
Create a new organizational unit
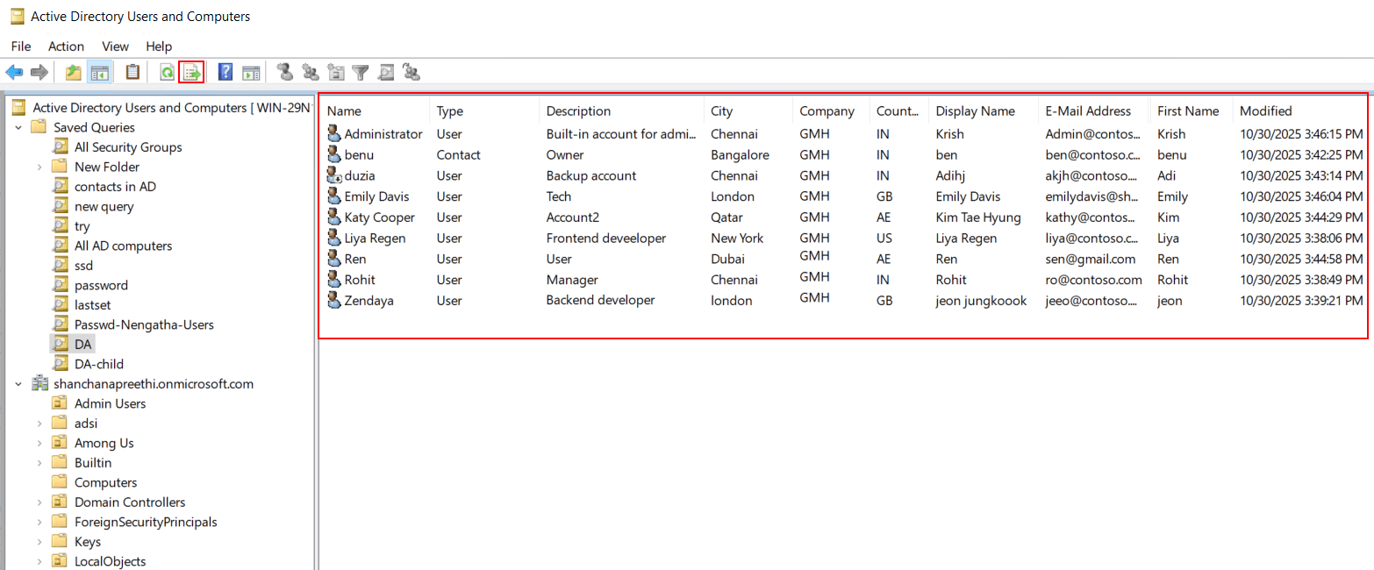pyautogui.click(x=334, y=72)
